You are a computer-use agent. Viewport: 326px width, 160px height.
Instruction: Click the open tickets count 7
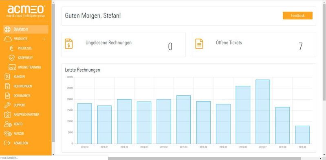click(x=301, y=46)
